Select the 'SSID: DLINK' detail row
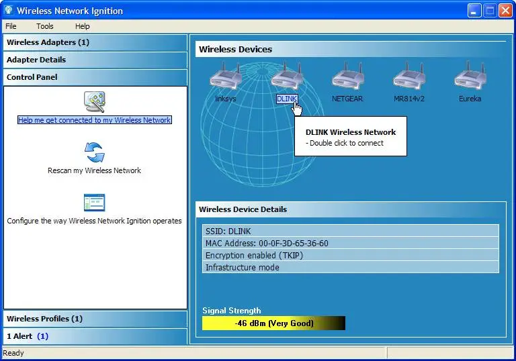 point(351,231)
